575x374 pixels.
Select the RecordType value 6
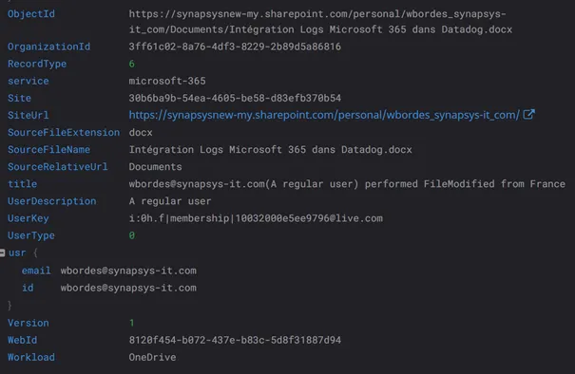coord(132,65)
